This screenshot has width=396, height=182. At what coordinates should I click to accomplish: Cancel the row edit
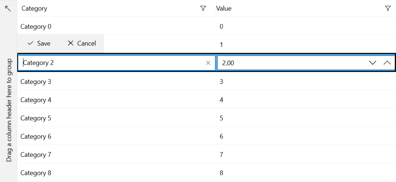coord(82,43)
